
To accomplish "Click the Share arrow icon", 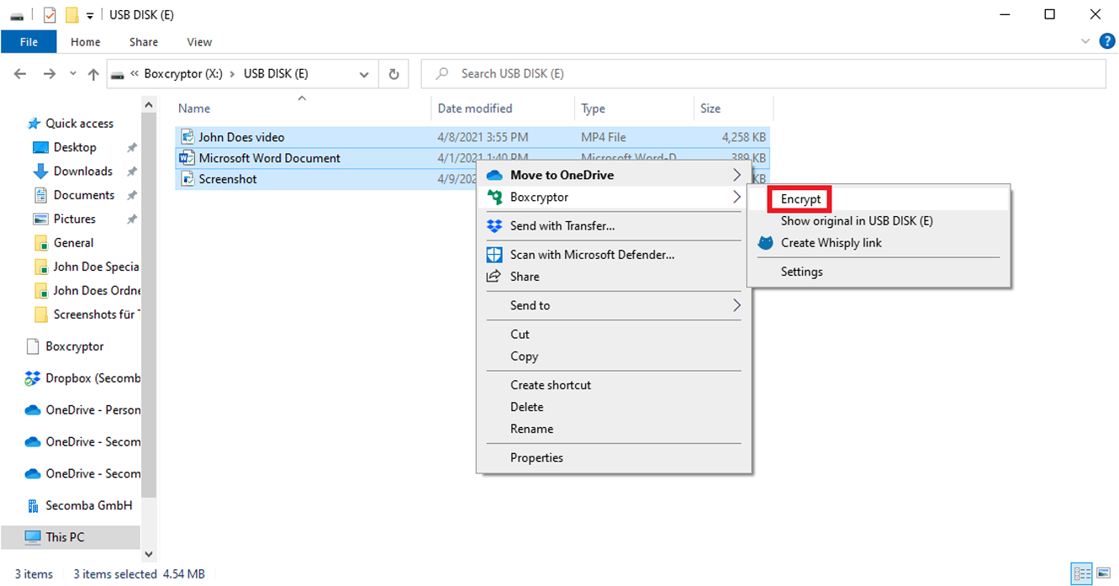I will [494, 277].
